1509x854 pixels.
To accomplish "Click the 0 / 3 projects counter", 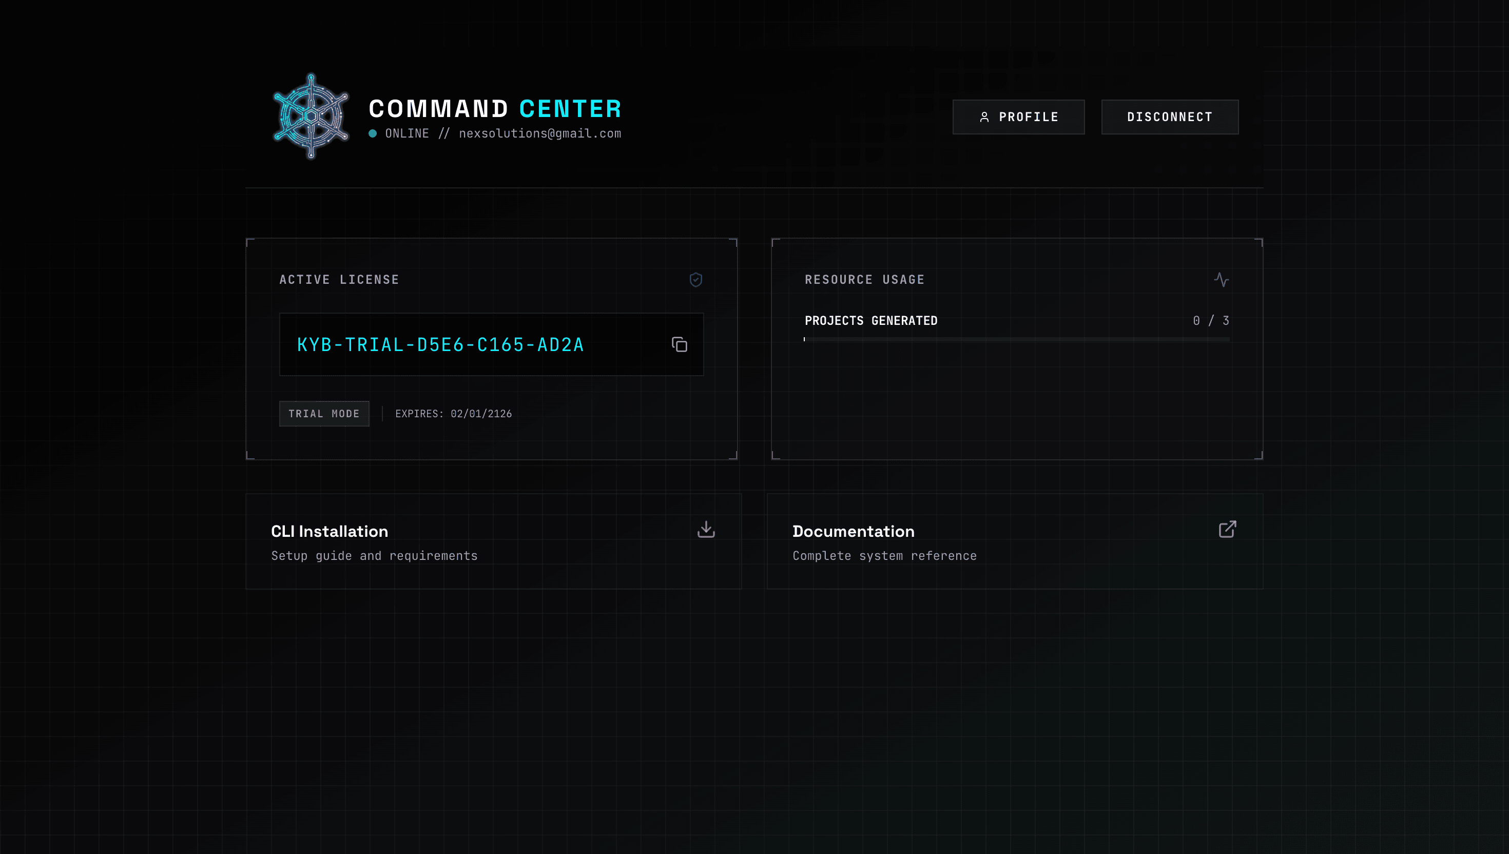I will (1210, 321).
